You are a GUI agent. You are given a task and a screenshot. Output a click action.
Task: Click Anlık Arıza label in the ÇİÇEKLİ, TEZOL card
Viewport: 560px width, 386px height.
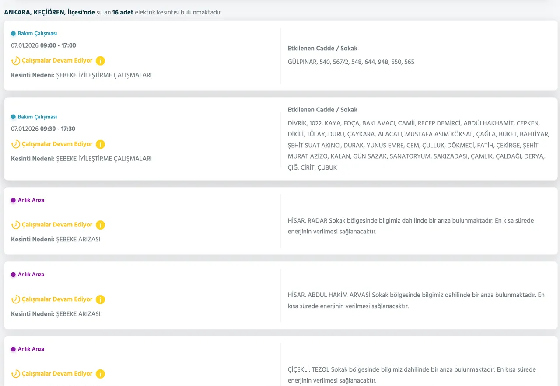31,349
